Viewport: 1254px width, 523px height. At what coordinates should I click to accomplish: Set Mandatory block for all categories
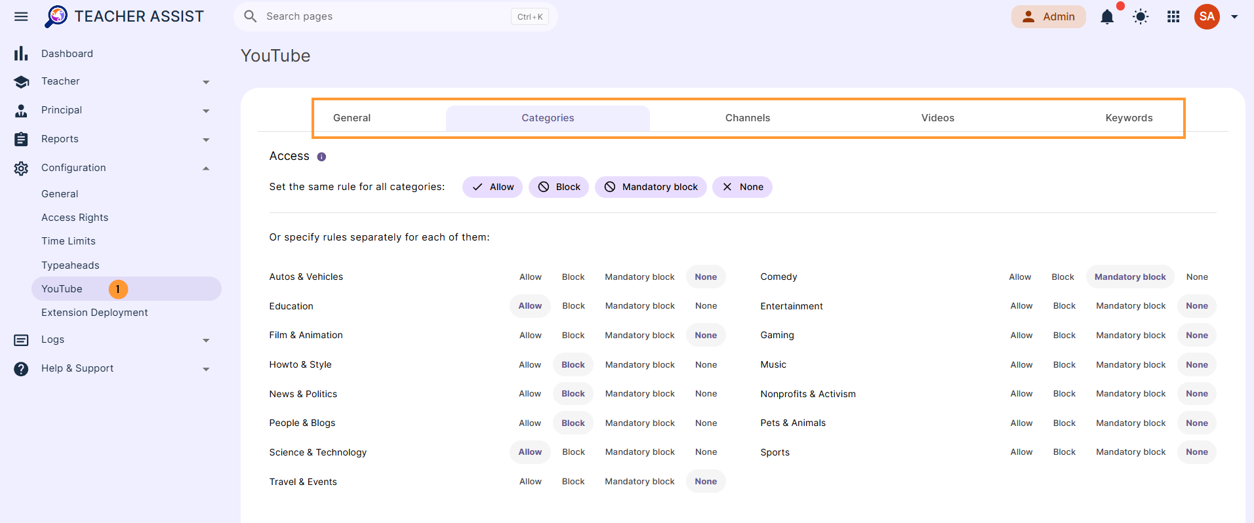click(651, 187)
